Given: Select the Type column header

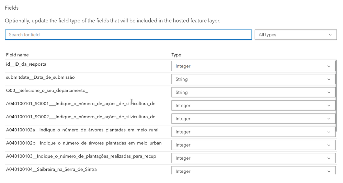Looking at the screenshot, I should pyautogui.click(x=176, y=55).
